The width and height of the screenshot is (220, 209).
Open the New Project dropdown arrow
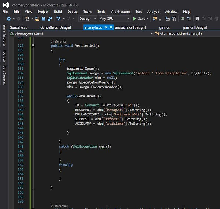pos(32,19)
